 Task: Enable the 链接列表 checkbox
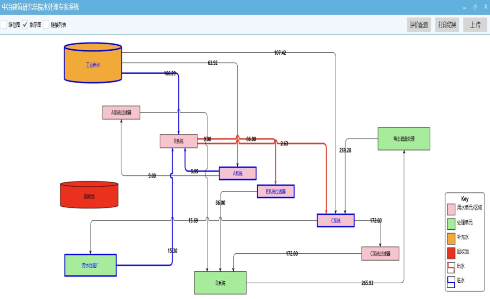point(46,24)
